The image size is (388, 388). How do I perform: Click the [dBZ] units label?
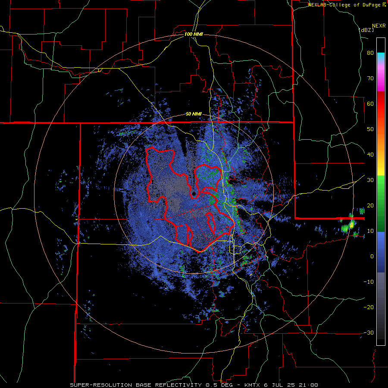coord(366,30)
